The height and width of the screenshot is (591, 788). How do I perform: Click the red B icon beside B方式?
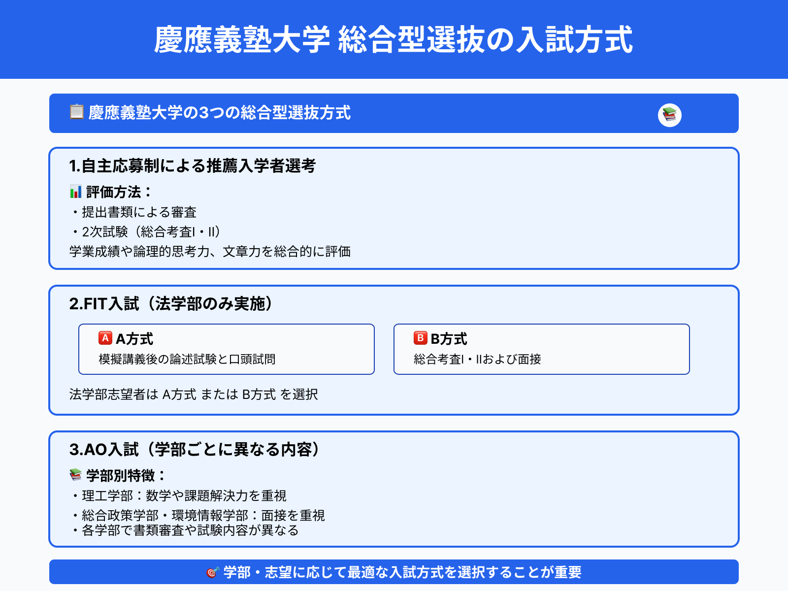421,338
